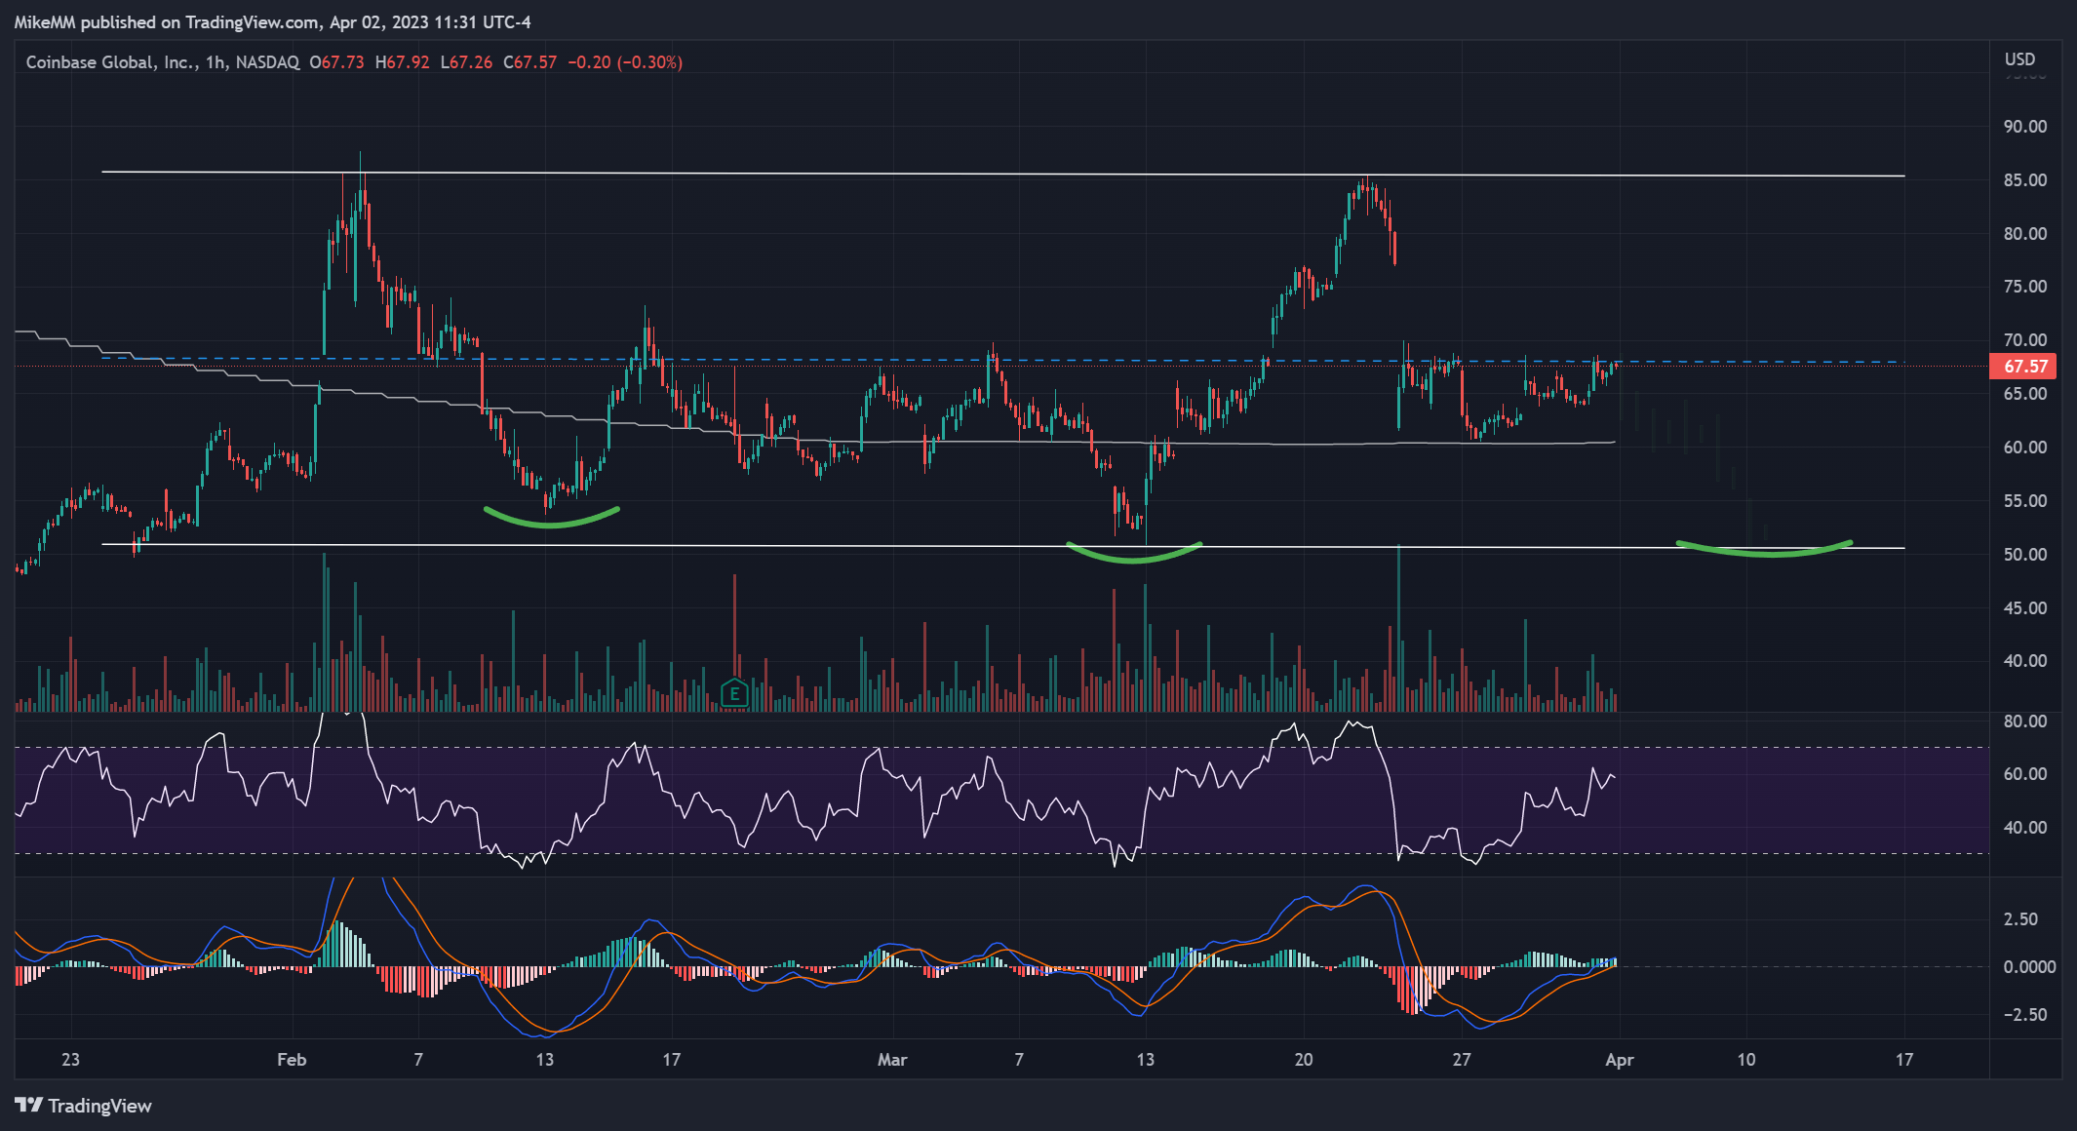
Task: Click the '1h' timeframe label
Action: [216, 62]
